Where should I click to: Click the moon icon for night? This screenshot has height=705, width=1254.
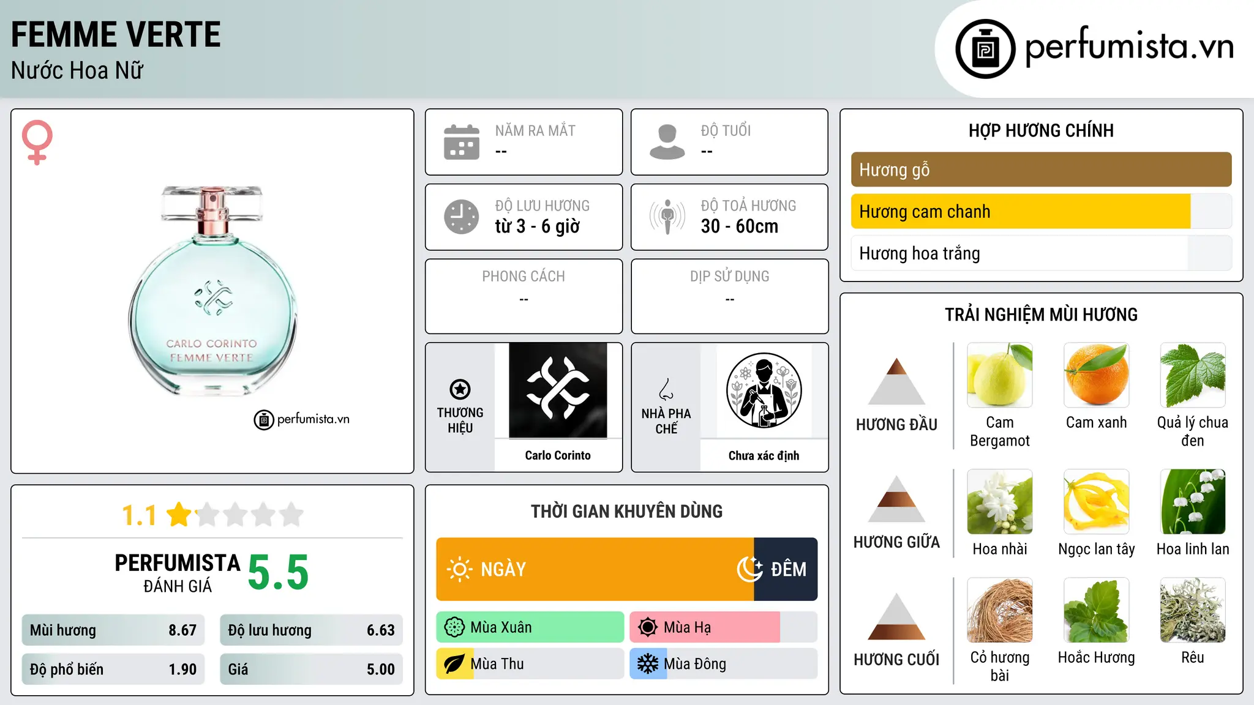coord(749,569)
